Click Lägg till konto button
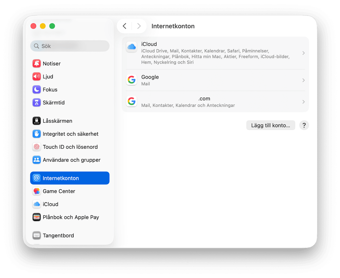Screen dimensions: 340x278 271,125
